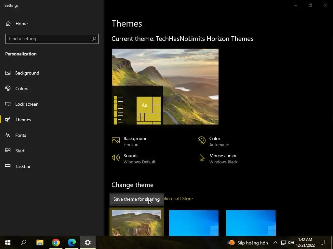Select the Horizon landscape theme thumbnail
This screenshot has height=249, width=333.
click(x=137, y=223)
